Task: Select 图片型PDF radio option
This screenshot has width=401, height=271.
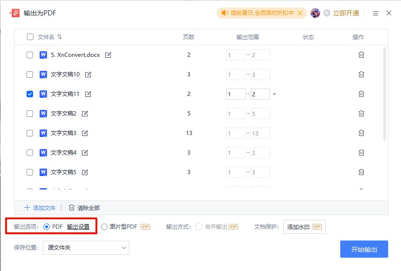Action: [104, 227]
